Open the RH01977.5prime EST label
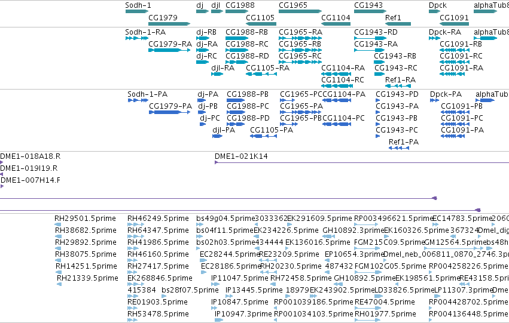This screenshot has height=323, width=509. coord(385,314)
